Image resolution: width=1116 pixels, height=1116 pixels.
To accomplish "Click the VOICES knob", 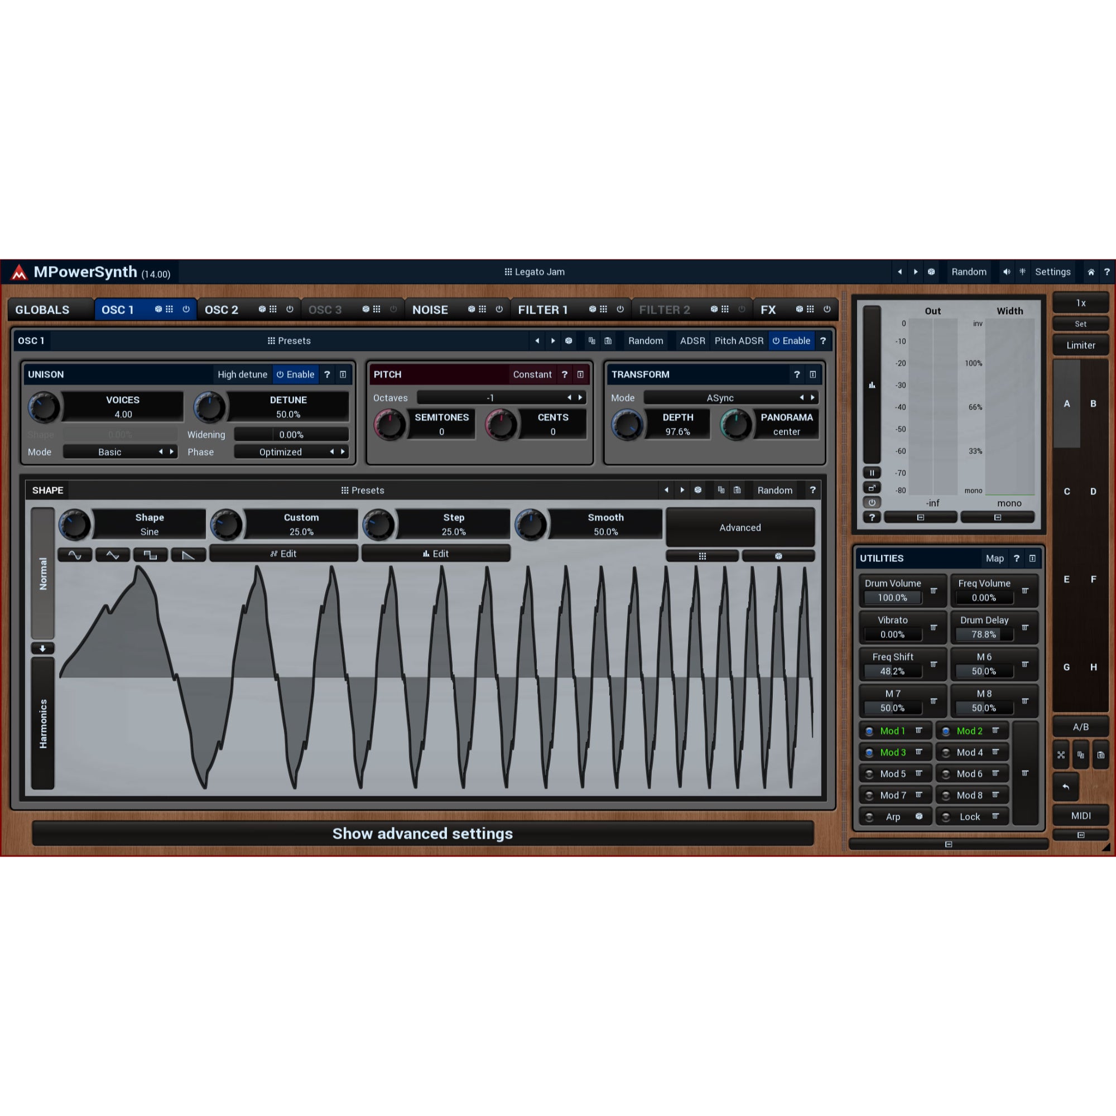I will [44, 407].
